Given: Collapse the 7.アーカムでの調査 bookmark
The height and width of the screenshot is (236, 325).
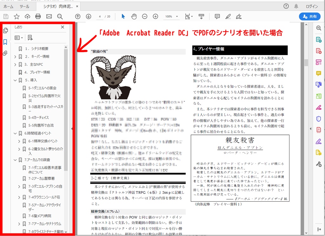Looking at the screenshot, I should [x=15, y=160].
